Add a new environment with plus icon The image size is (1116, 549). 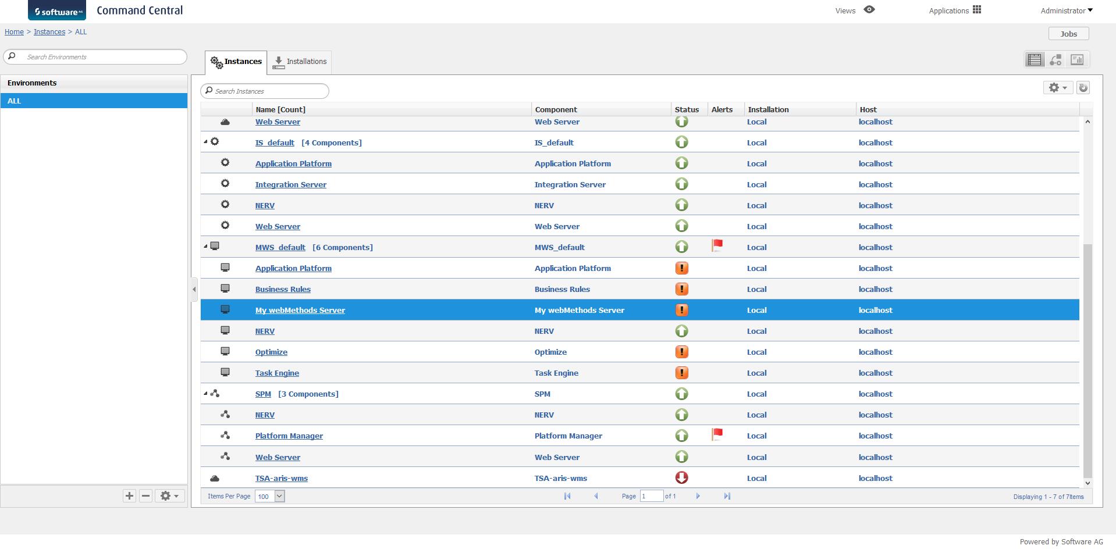tap(129, 495)
